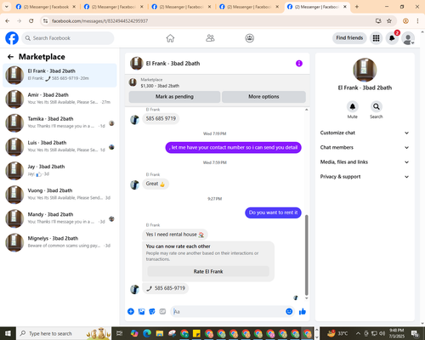The height and width of the screenshot is (340, 425).
Task: Open the Tamika - 3bad 2bath conversation
Action: pos(59,123)
